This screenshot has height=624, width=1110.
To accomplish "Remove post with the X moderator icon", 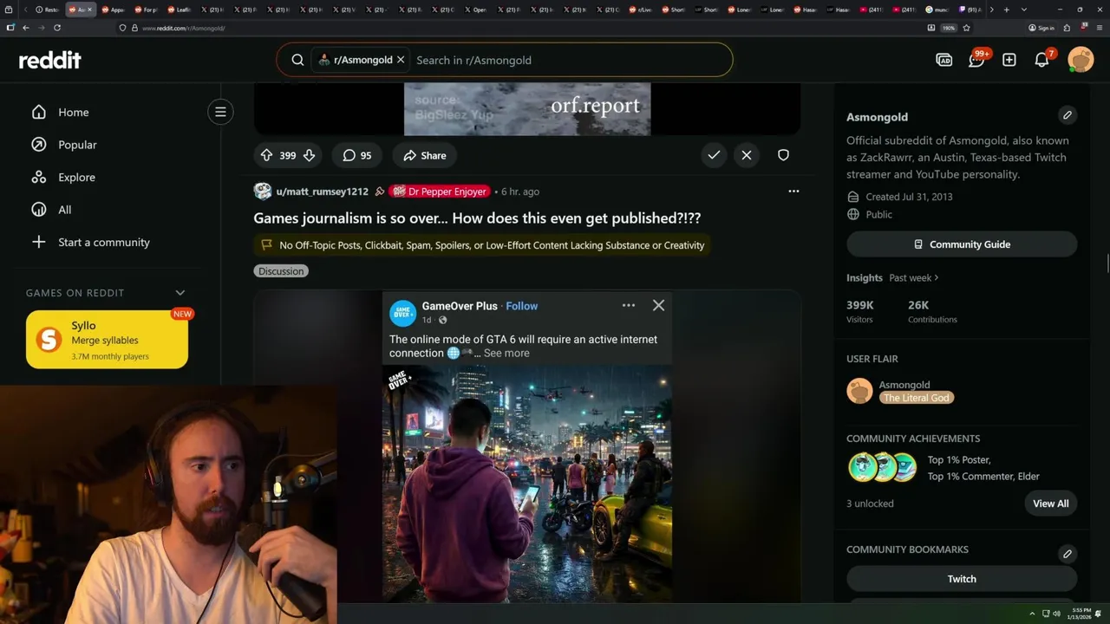I will [x=747, y=155].
